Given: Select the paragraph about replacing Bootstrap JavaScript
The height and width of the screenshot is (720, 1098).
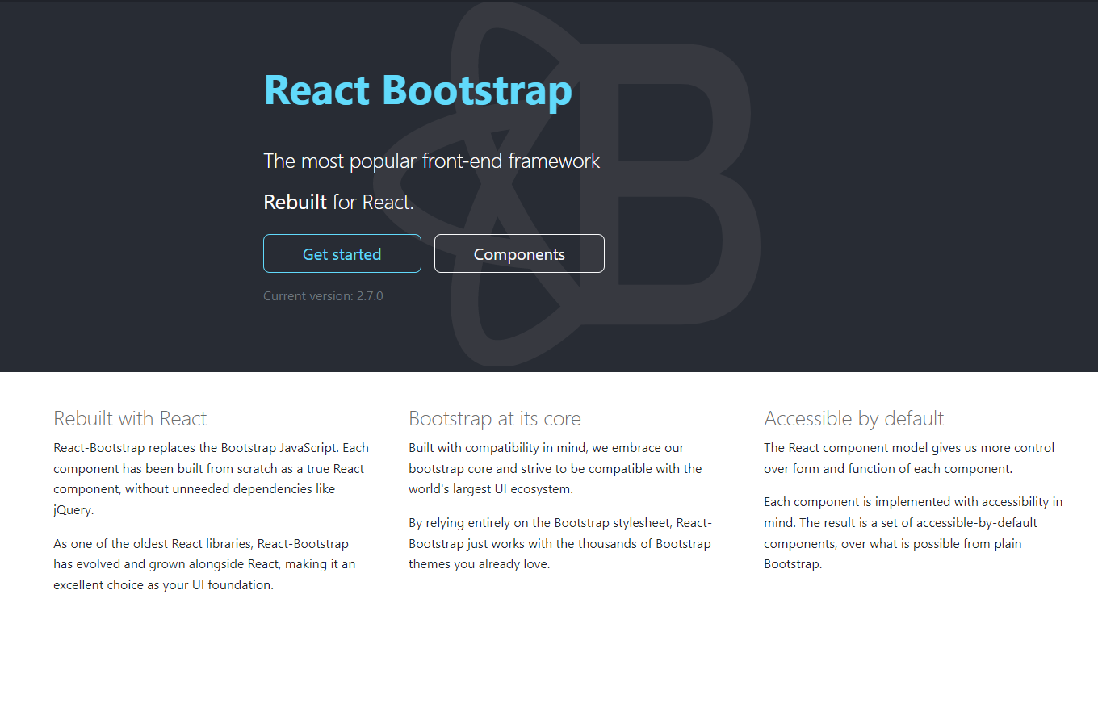Looking at the screenshot, I should (x=210, y=478).
